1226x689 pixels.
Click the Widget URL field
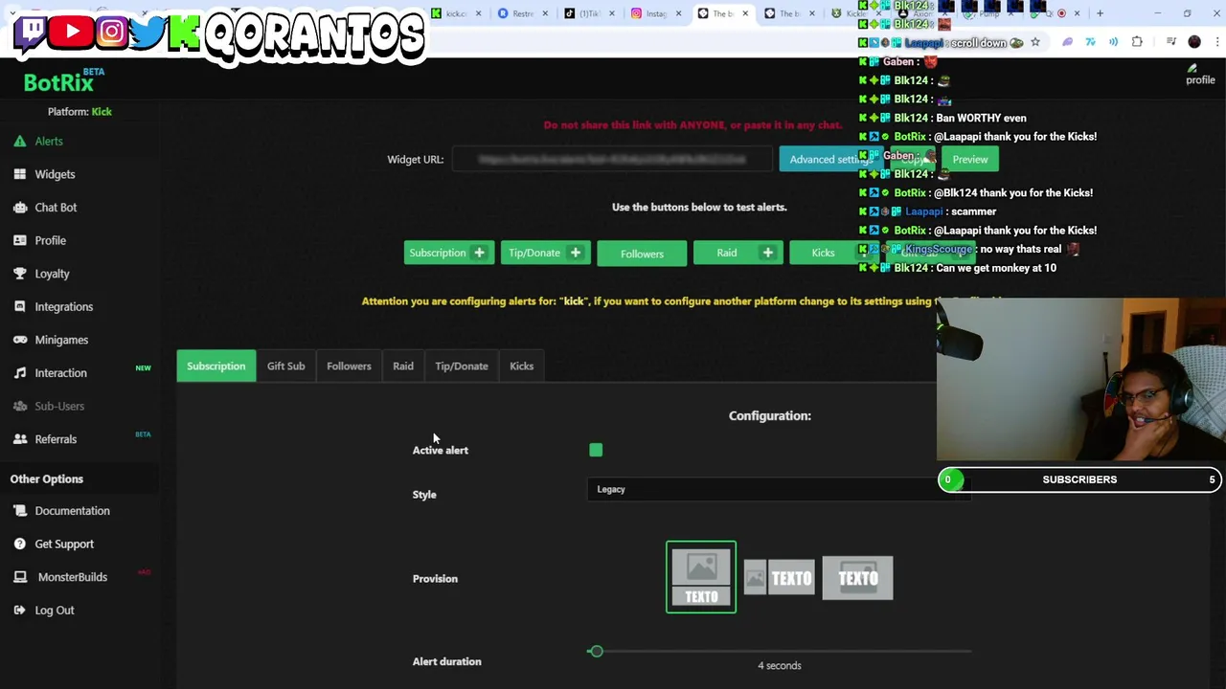click(612, 159)
